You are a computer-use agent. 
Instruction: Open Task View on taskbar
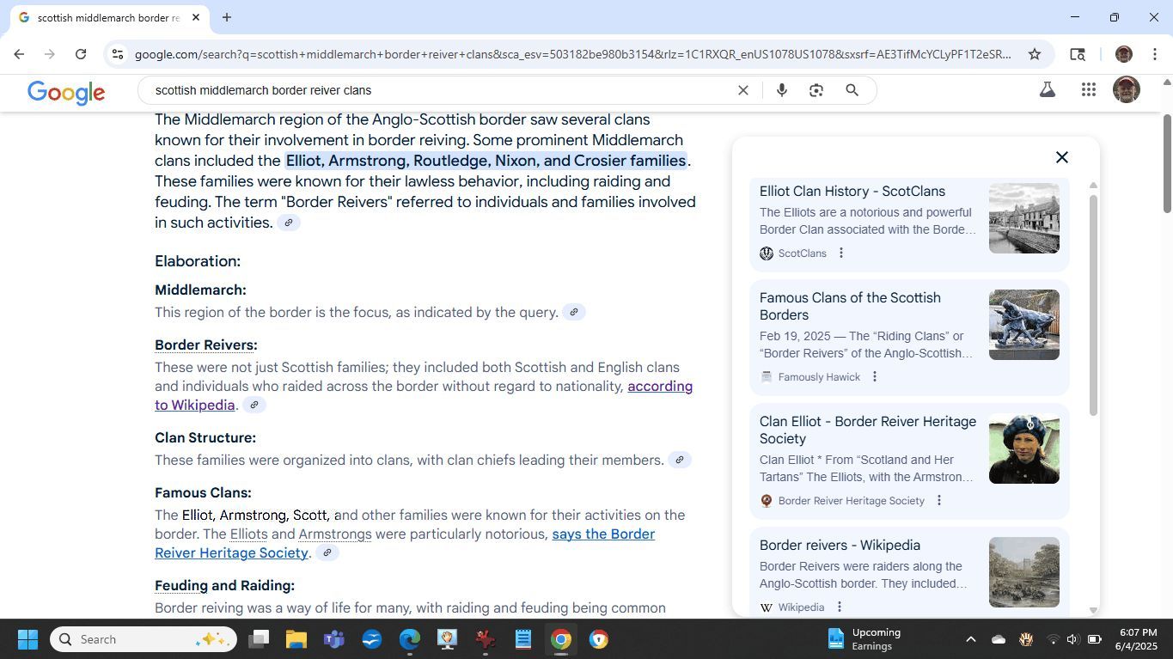259,639
